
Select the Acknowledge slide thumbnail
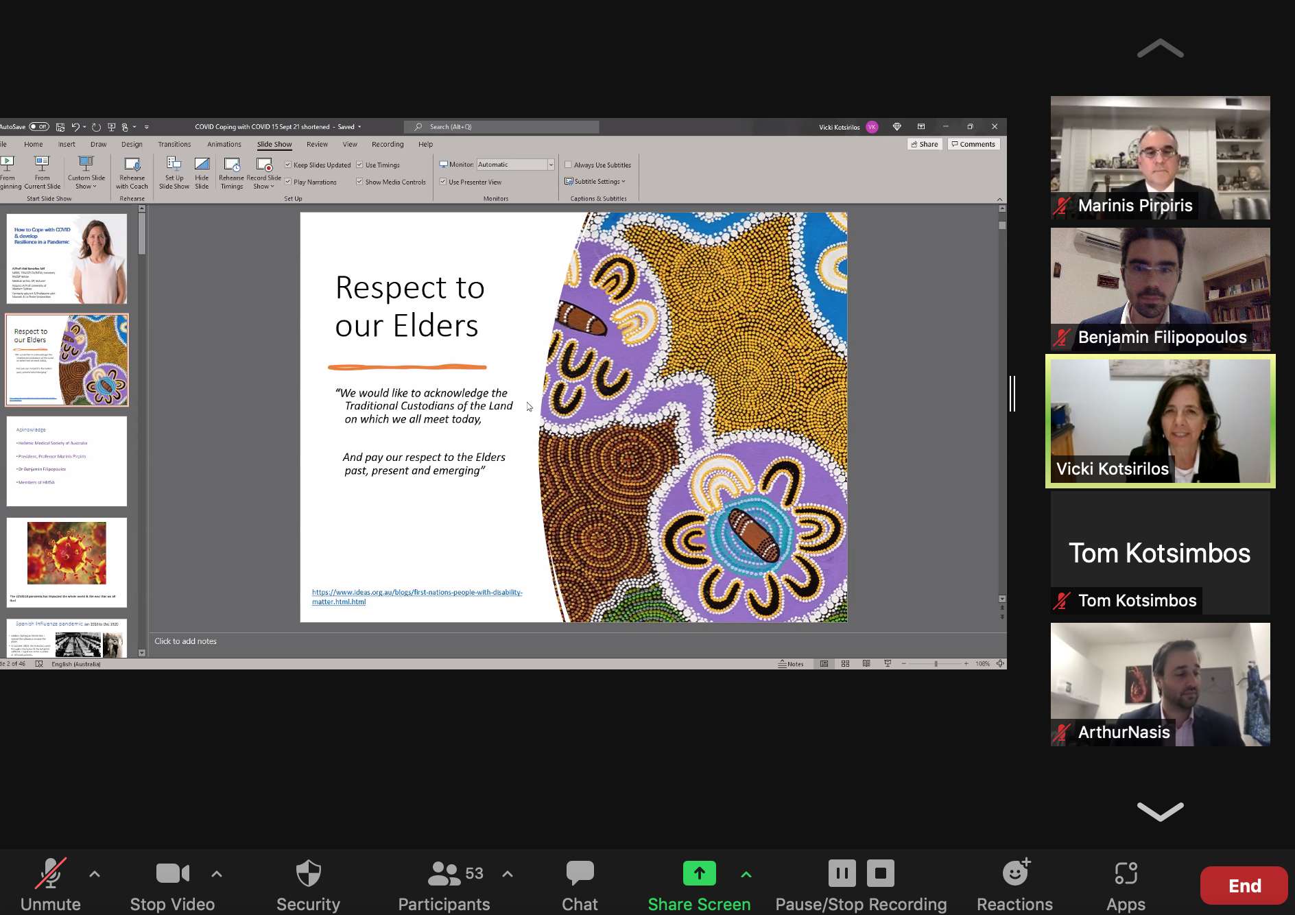[x=67, y=461]
